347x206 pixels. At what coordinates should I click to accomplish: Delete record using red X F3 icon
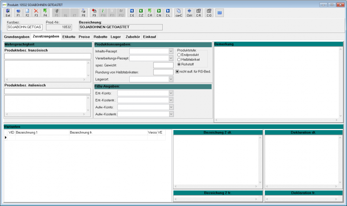(x=36, y=13)
